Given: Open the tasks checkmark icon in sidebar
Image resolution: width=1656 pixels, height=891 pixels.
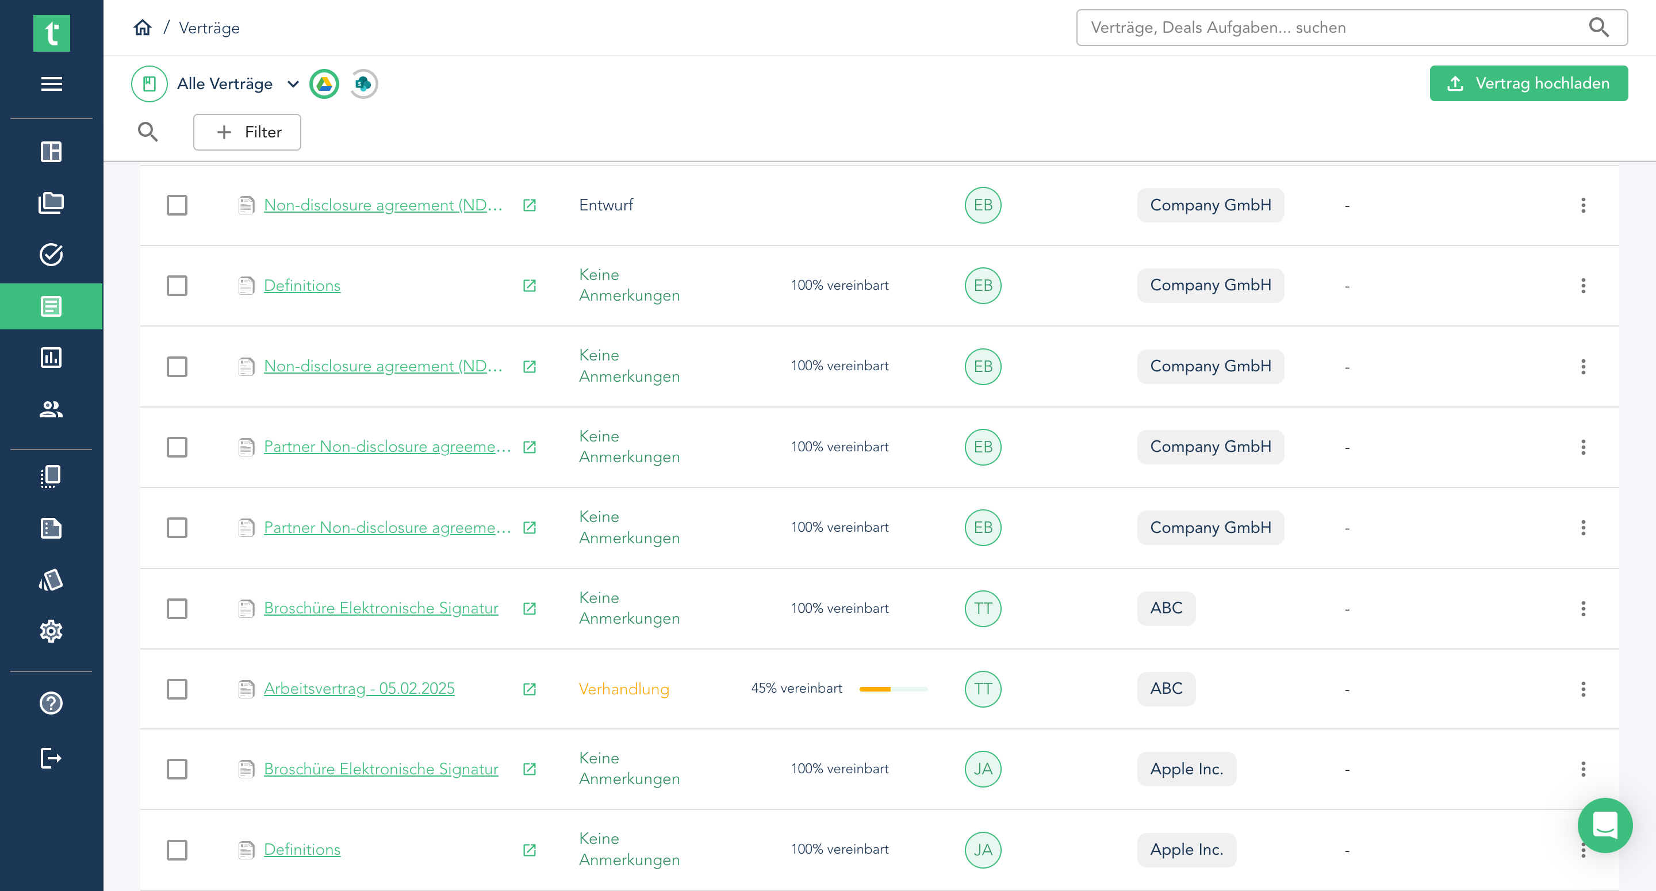Looking at the screenshot, I should click(51, 255).
